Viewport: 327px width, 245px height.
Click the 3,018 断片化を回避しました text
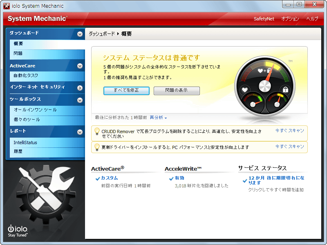tap(202, 186)
